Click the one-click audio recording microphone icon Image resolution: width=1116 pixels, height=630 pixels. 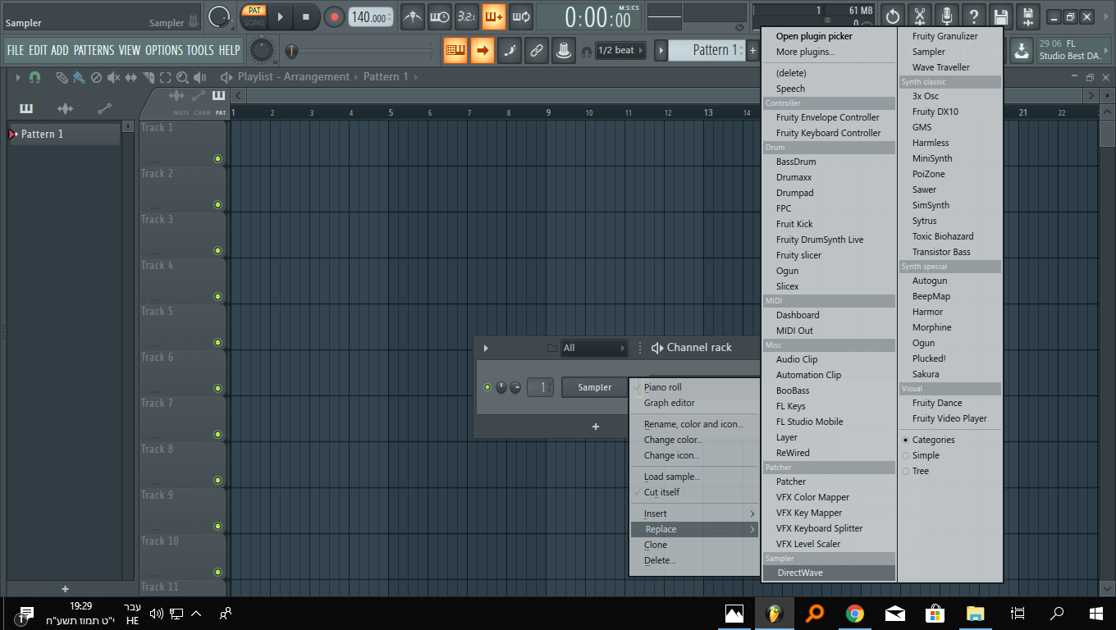pos(946,16)
